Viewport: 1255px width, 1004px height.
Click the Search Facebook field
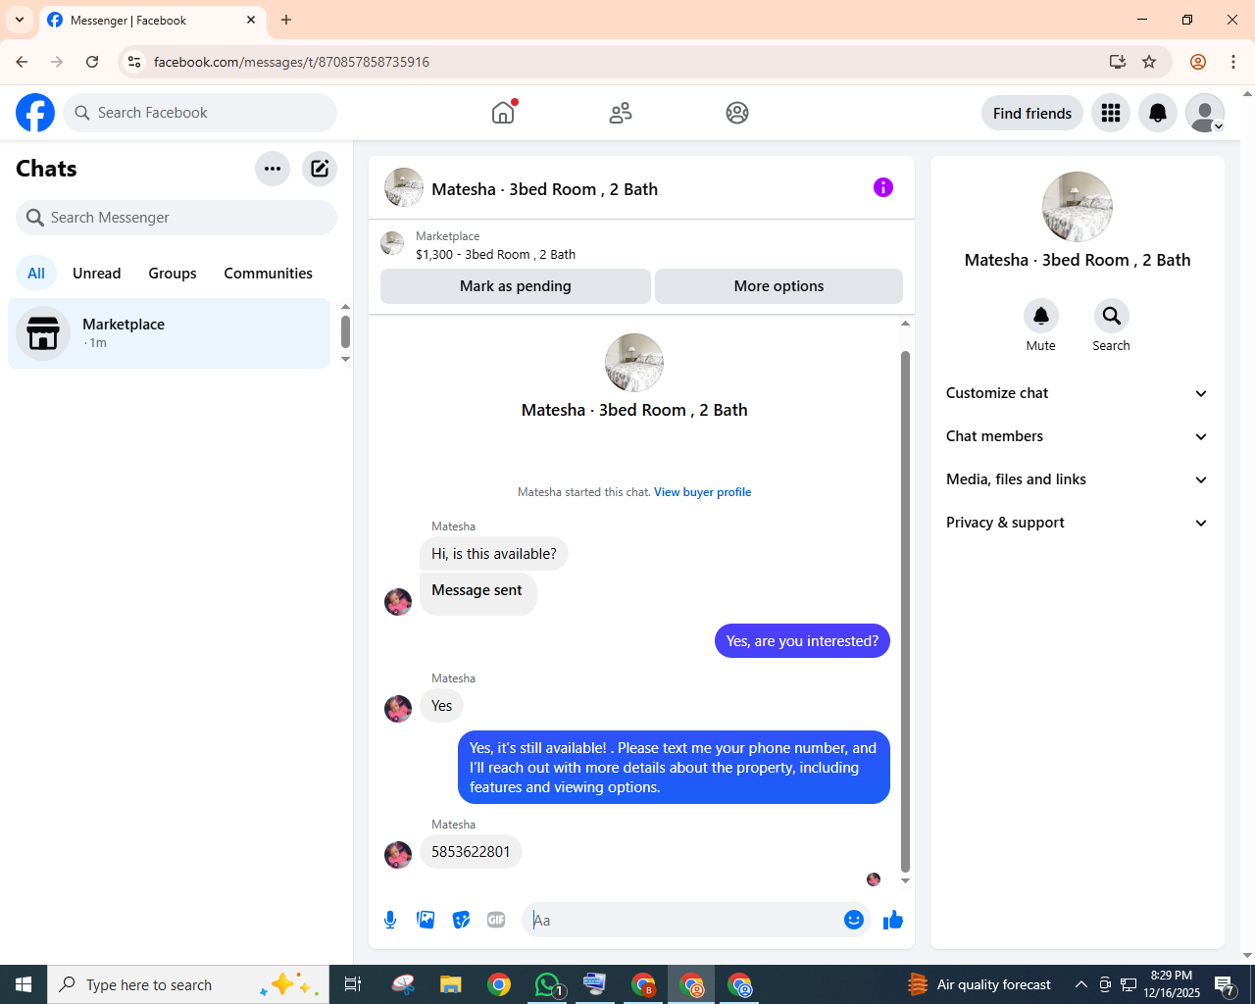200,113
